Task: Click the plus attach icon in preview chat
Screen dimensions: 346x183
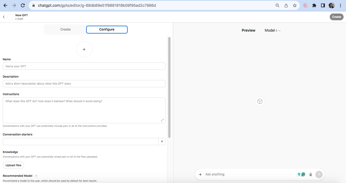Action: click(x=201, y=174)
